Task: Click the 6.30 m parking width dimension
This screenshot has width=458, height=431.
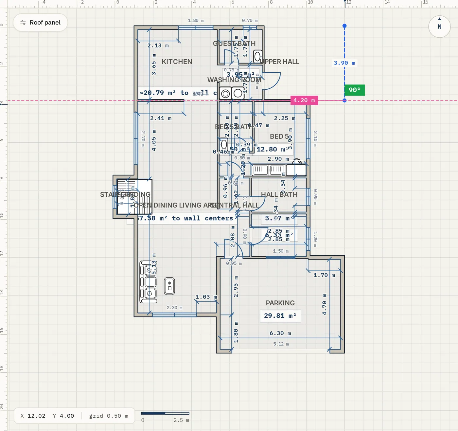Action: tap(280, 333)
